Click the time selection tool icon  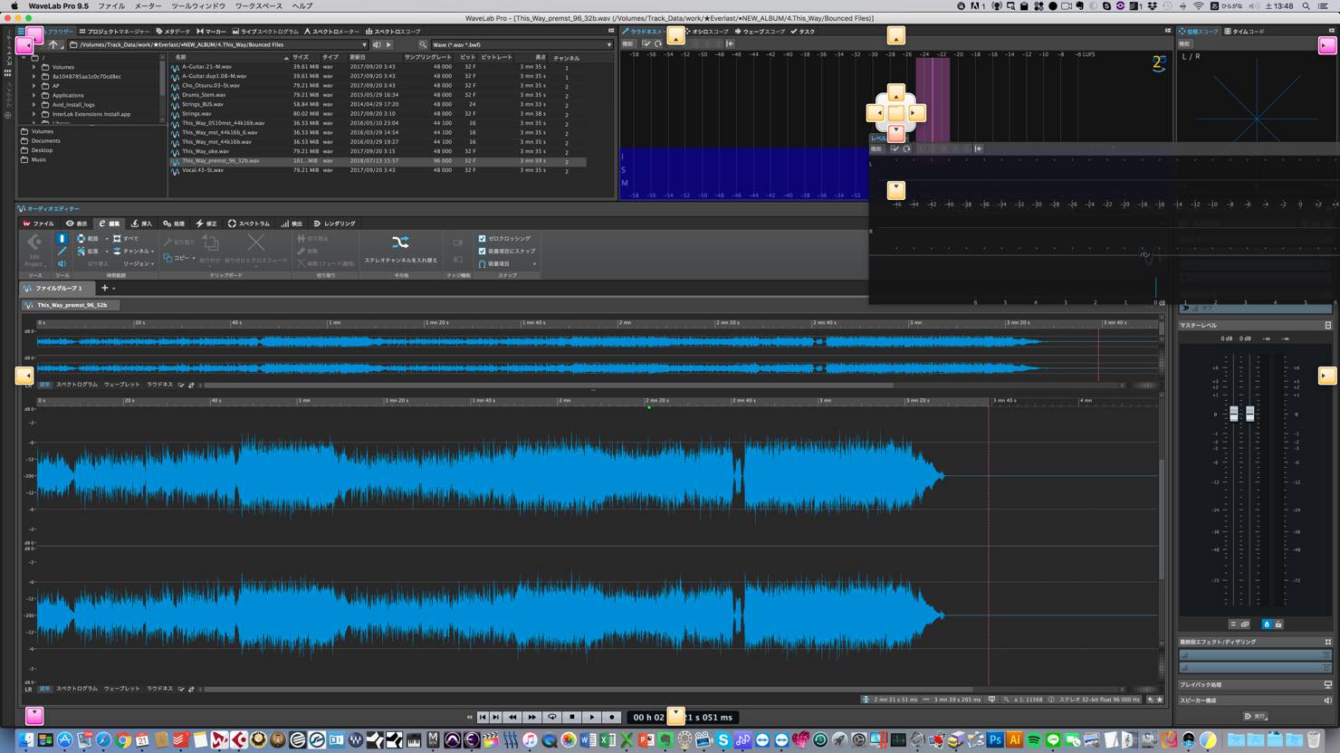click(62, 239)
